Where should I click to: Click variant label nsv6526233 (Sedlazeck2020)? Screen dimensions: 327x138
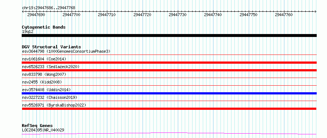click(x=51, y=67)
